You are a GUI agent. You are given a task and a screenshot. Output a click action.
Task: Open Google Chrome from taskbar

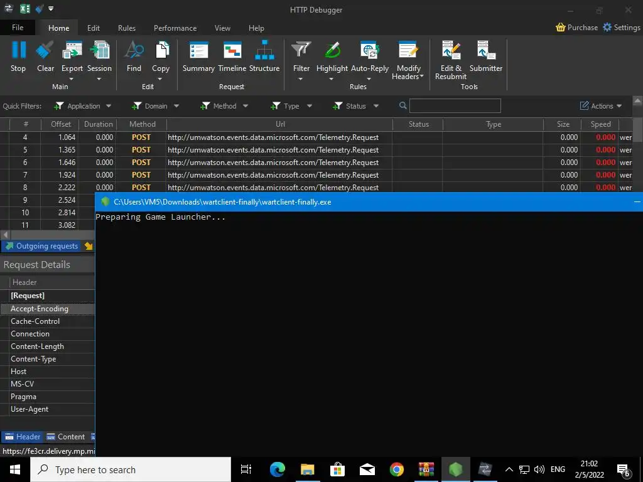point(397,469)
